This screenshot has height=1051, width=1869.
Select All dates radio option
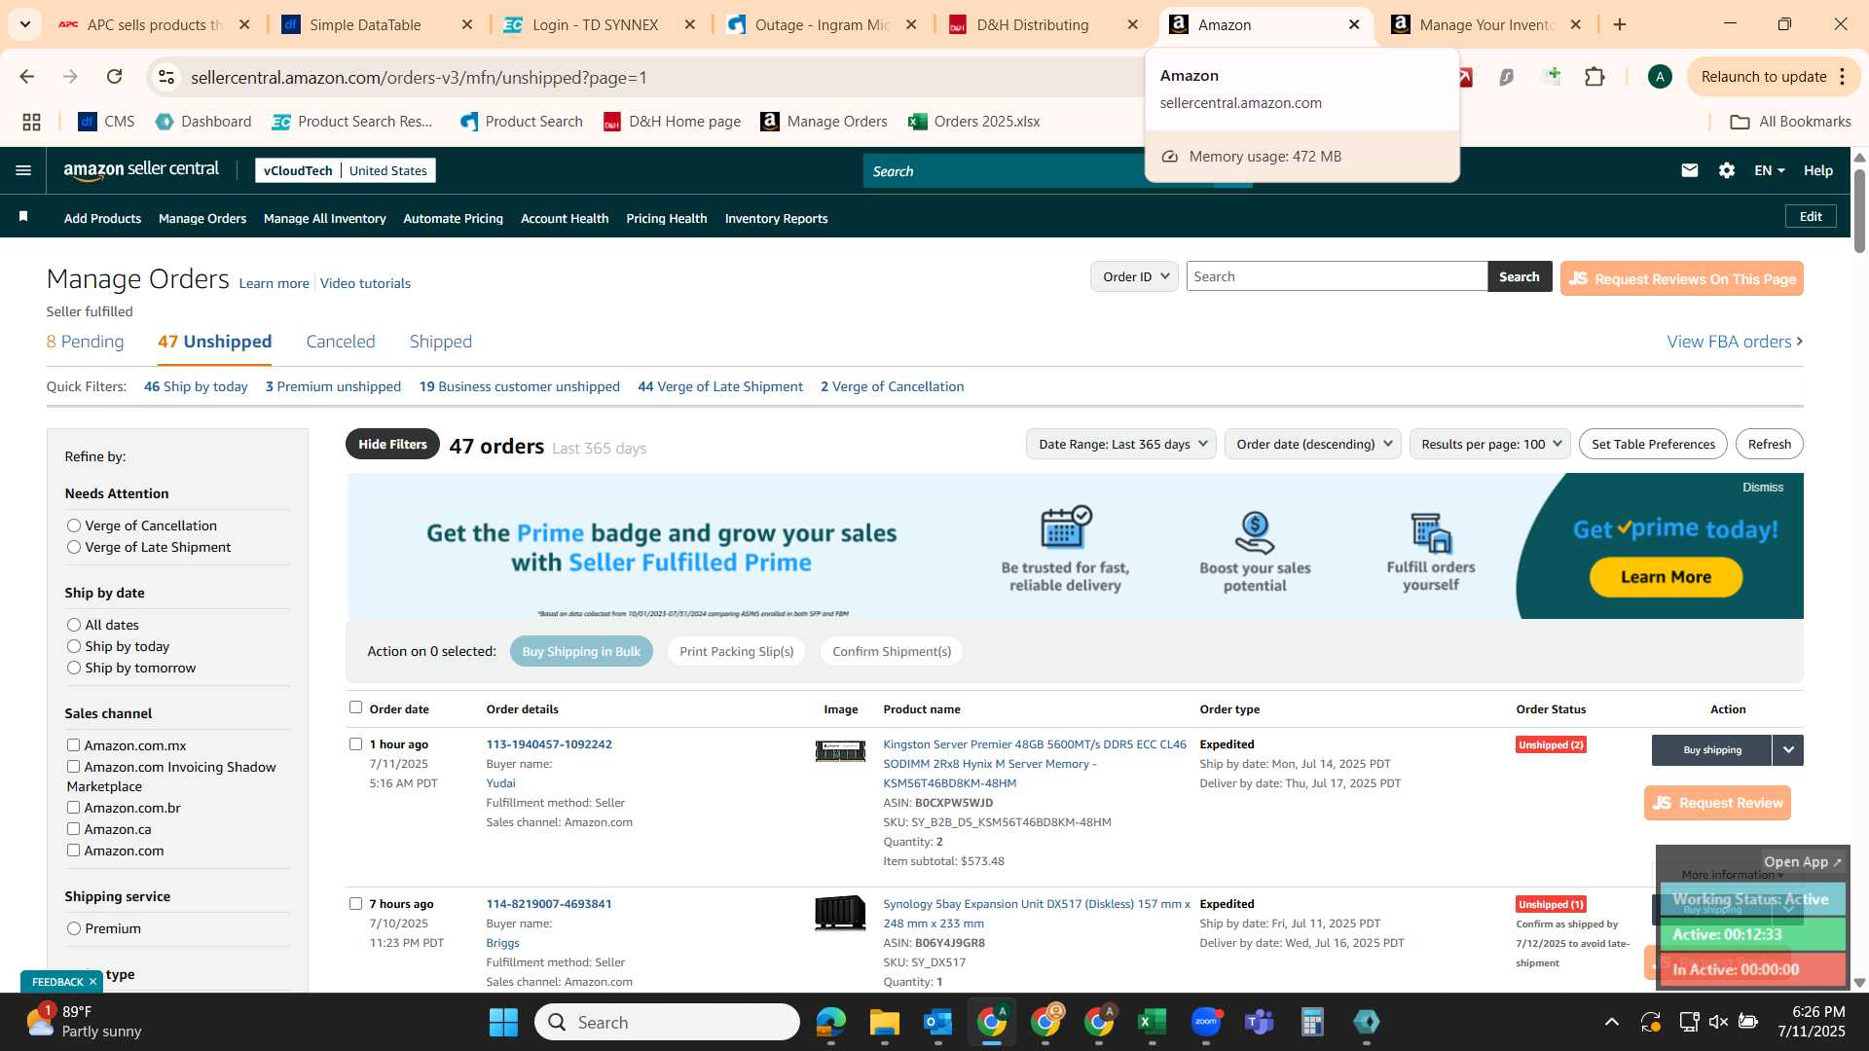click(x=74, y=625)
